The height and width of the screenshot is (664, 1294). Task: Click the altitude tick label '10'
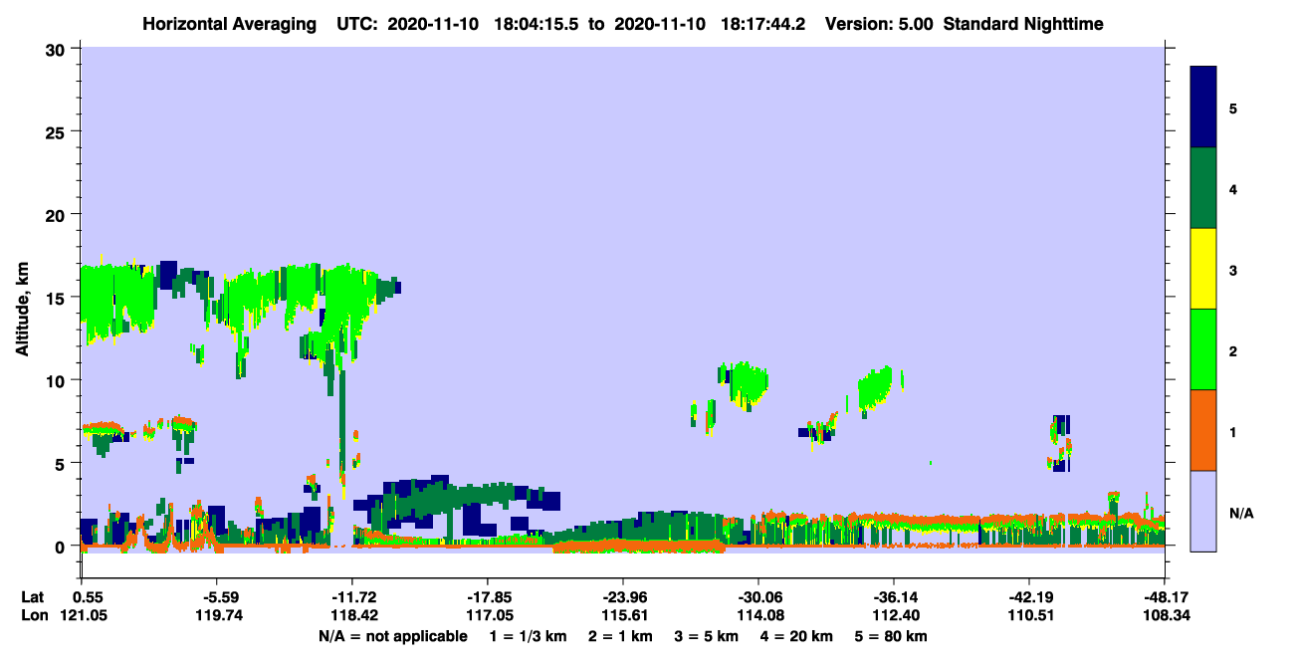[x=58, y=380]
